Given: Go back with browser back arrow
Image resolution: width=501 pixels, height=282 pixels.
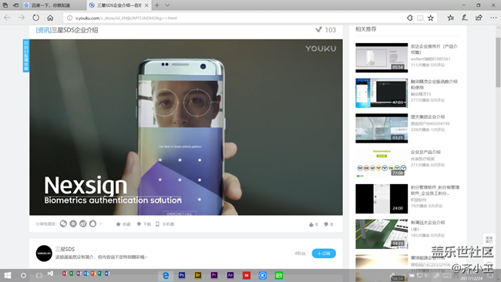Looking at the screenshot, I should 7,18.
